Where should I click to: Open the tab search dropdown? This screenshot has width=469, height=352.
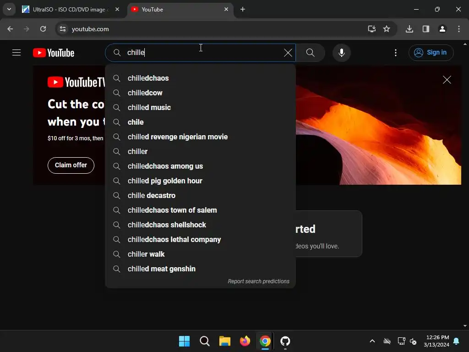click(x=9, y=9)
